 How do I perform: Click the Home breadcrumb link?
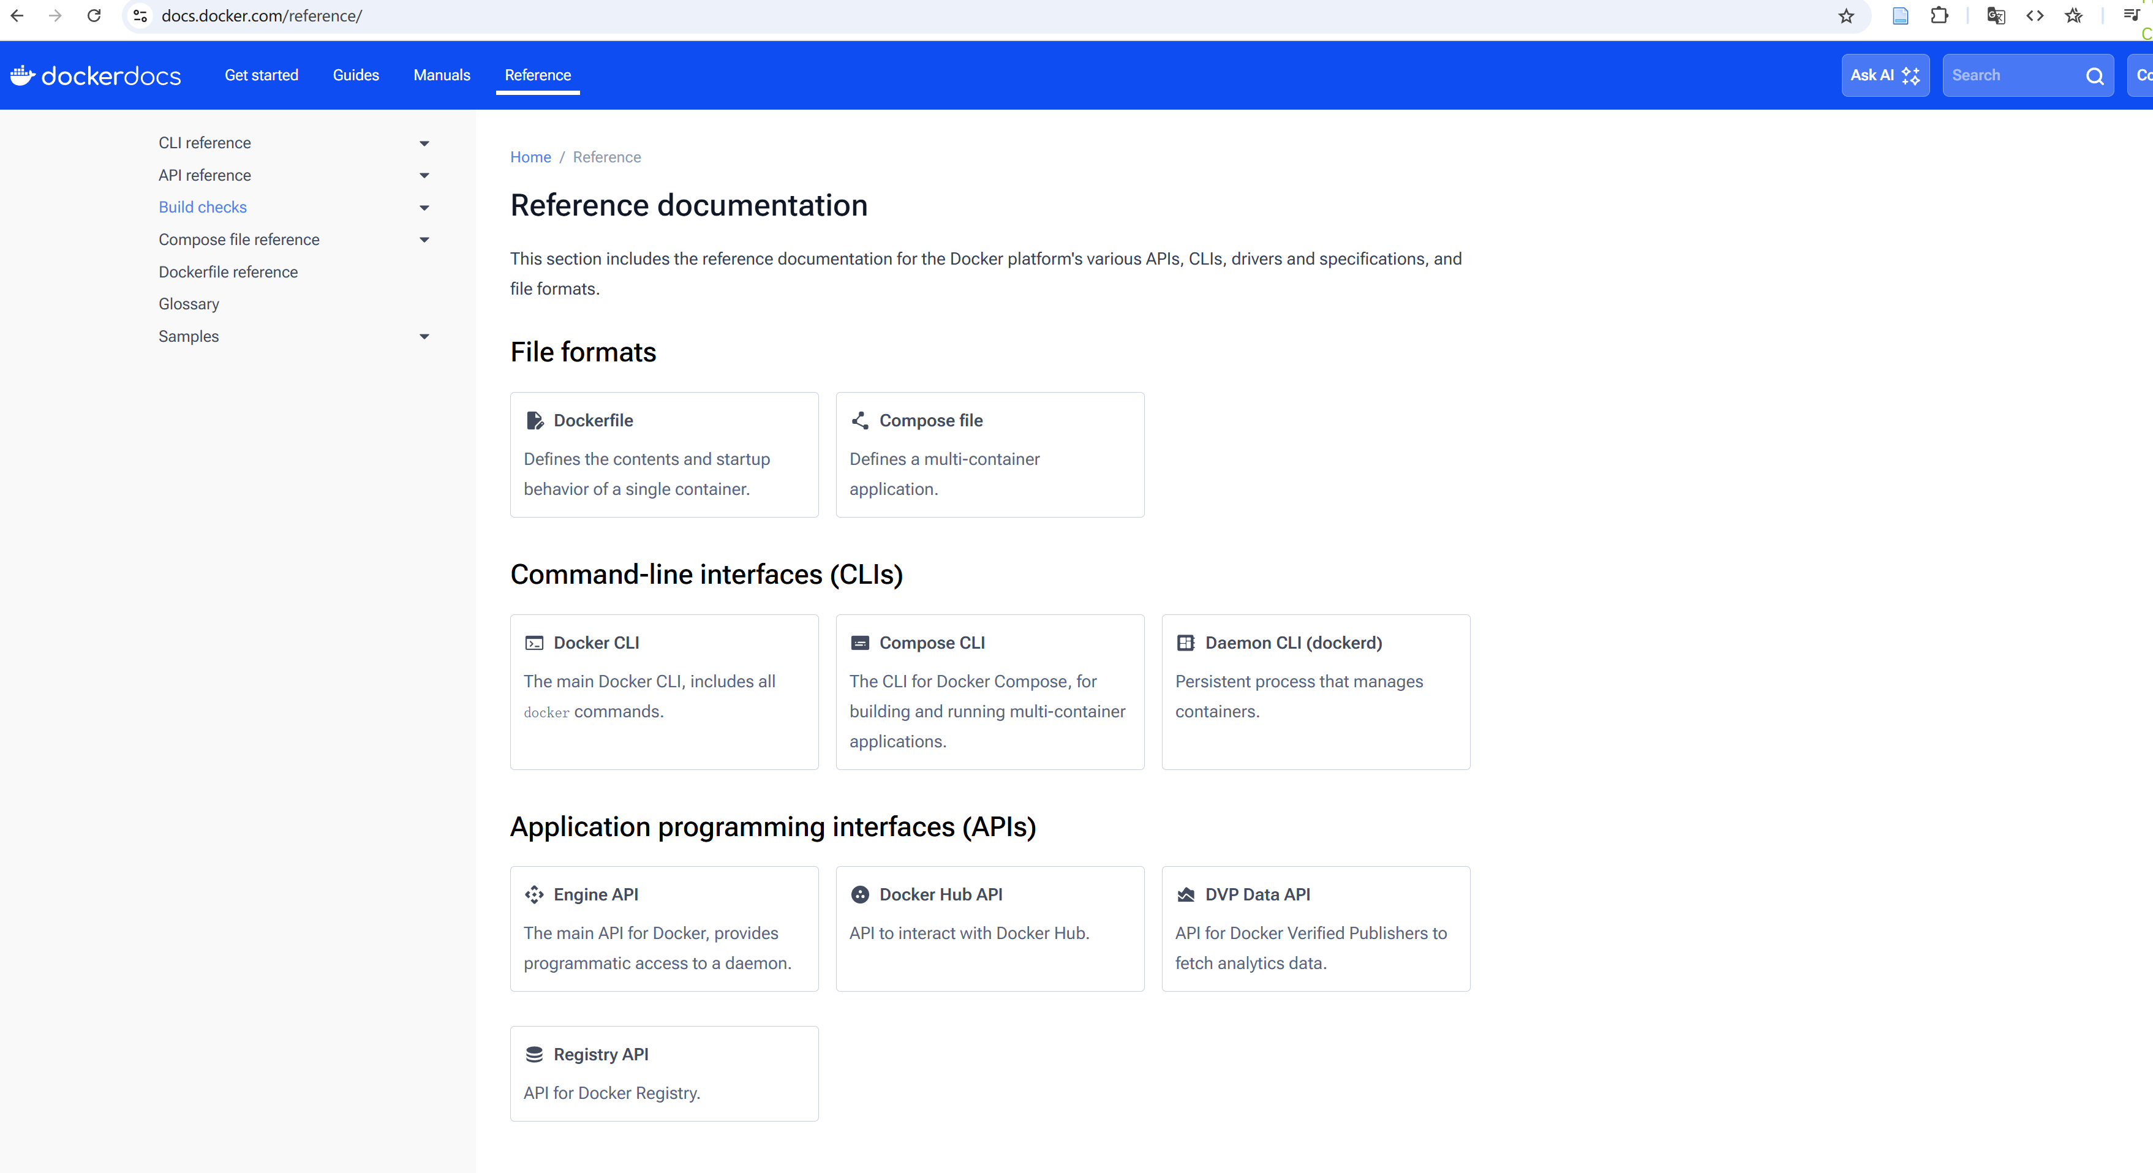(x=530, y=157)
